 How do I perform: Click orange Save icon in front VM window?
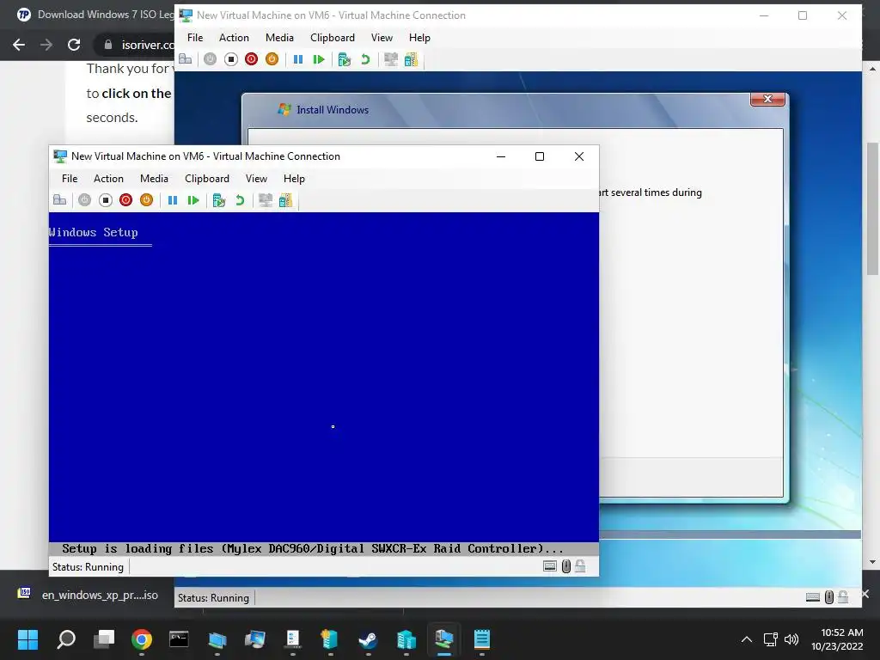point(146,199)
